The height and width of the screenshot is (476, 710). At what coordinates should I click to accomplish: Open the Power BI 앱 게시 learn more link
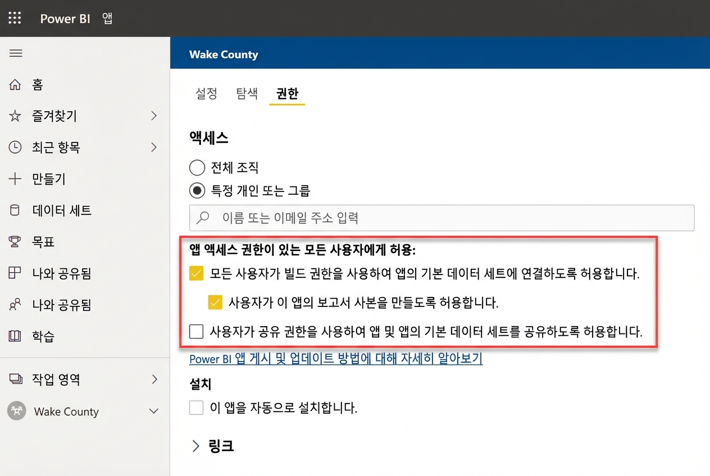(x=336, y=359)
